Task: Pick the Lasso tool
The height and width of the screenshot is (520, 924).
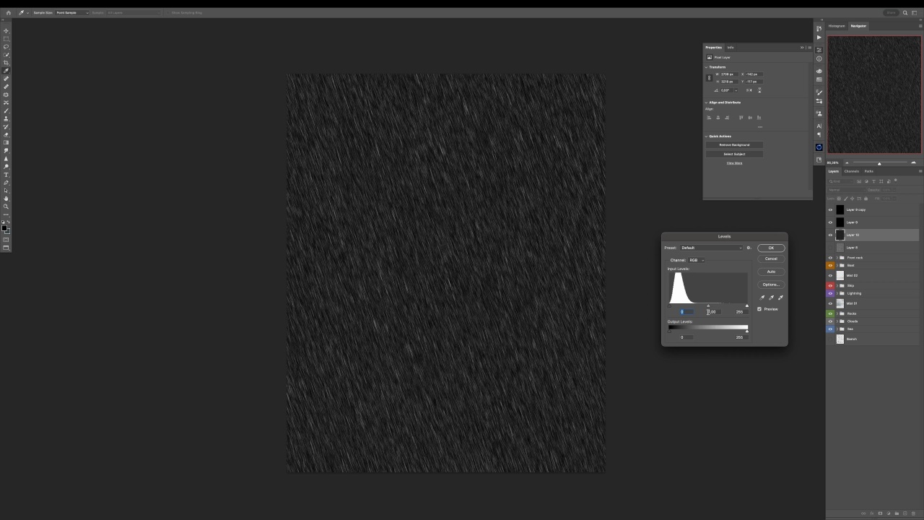Action: point(6,47)
